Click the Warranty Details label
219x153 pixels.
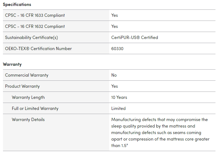tap(28, 119)
